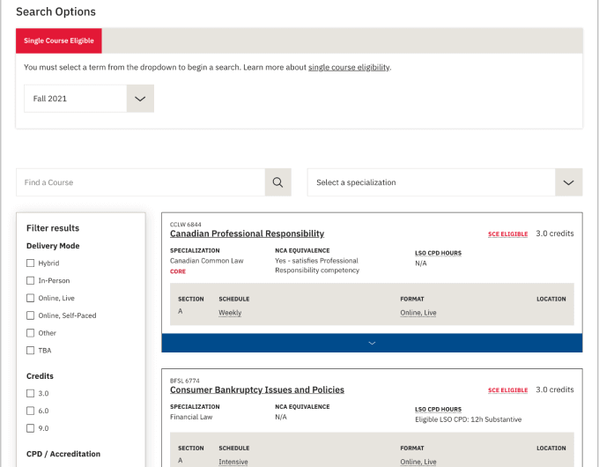Select the Single Course Eligible tab

click(59, 41)
